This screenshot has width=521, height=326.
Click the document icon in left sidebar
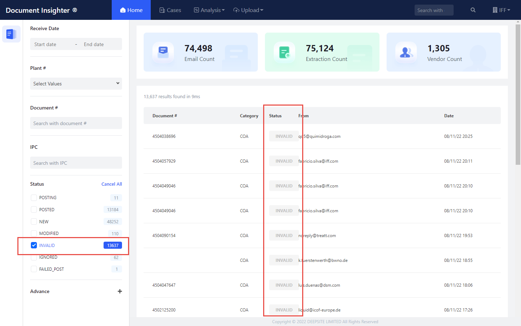coord(11,34)
